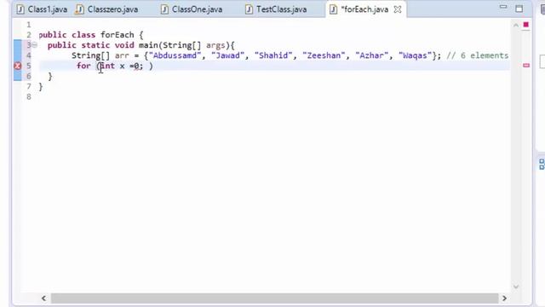This screenshot has height=307, width=545.
Task: Click line number 1 in the gutter
Action: [28, 25]
